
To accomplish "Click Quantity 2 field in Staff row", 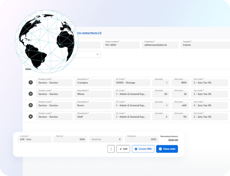I will pos(161,117).
